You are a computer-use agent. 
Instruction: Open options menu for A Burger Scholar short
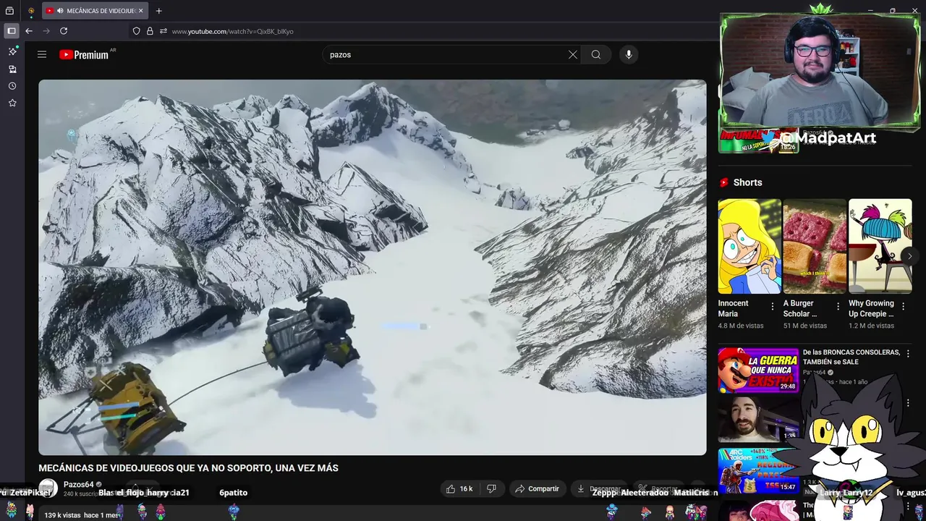coord(838,306)
